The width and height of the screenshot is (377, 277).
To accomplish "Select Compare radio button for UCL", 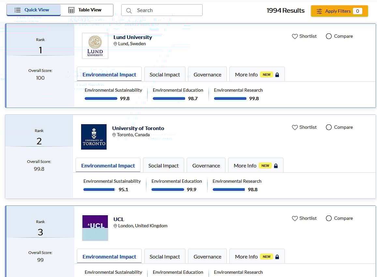I will point(329,218).
